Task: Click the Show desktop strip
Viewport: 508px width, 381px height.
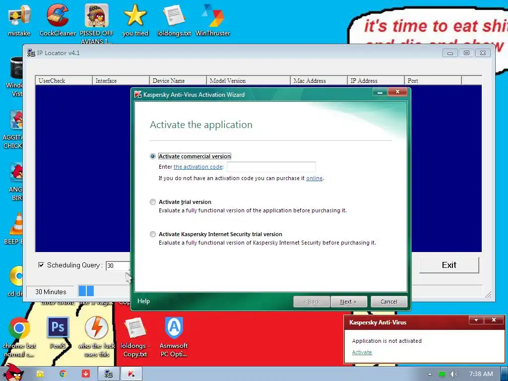Action: [x=505, y=374]
